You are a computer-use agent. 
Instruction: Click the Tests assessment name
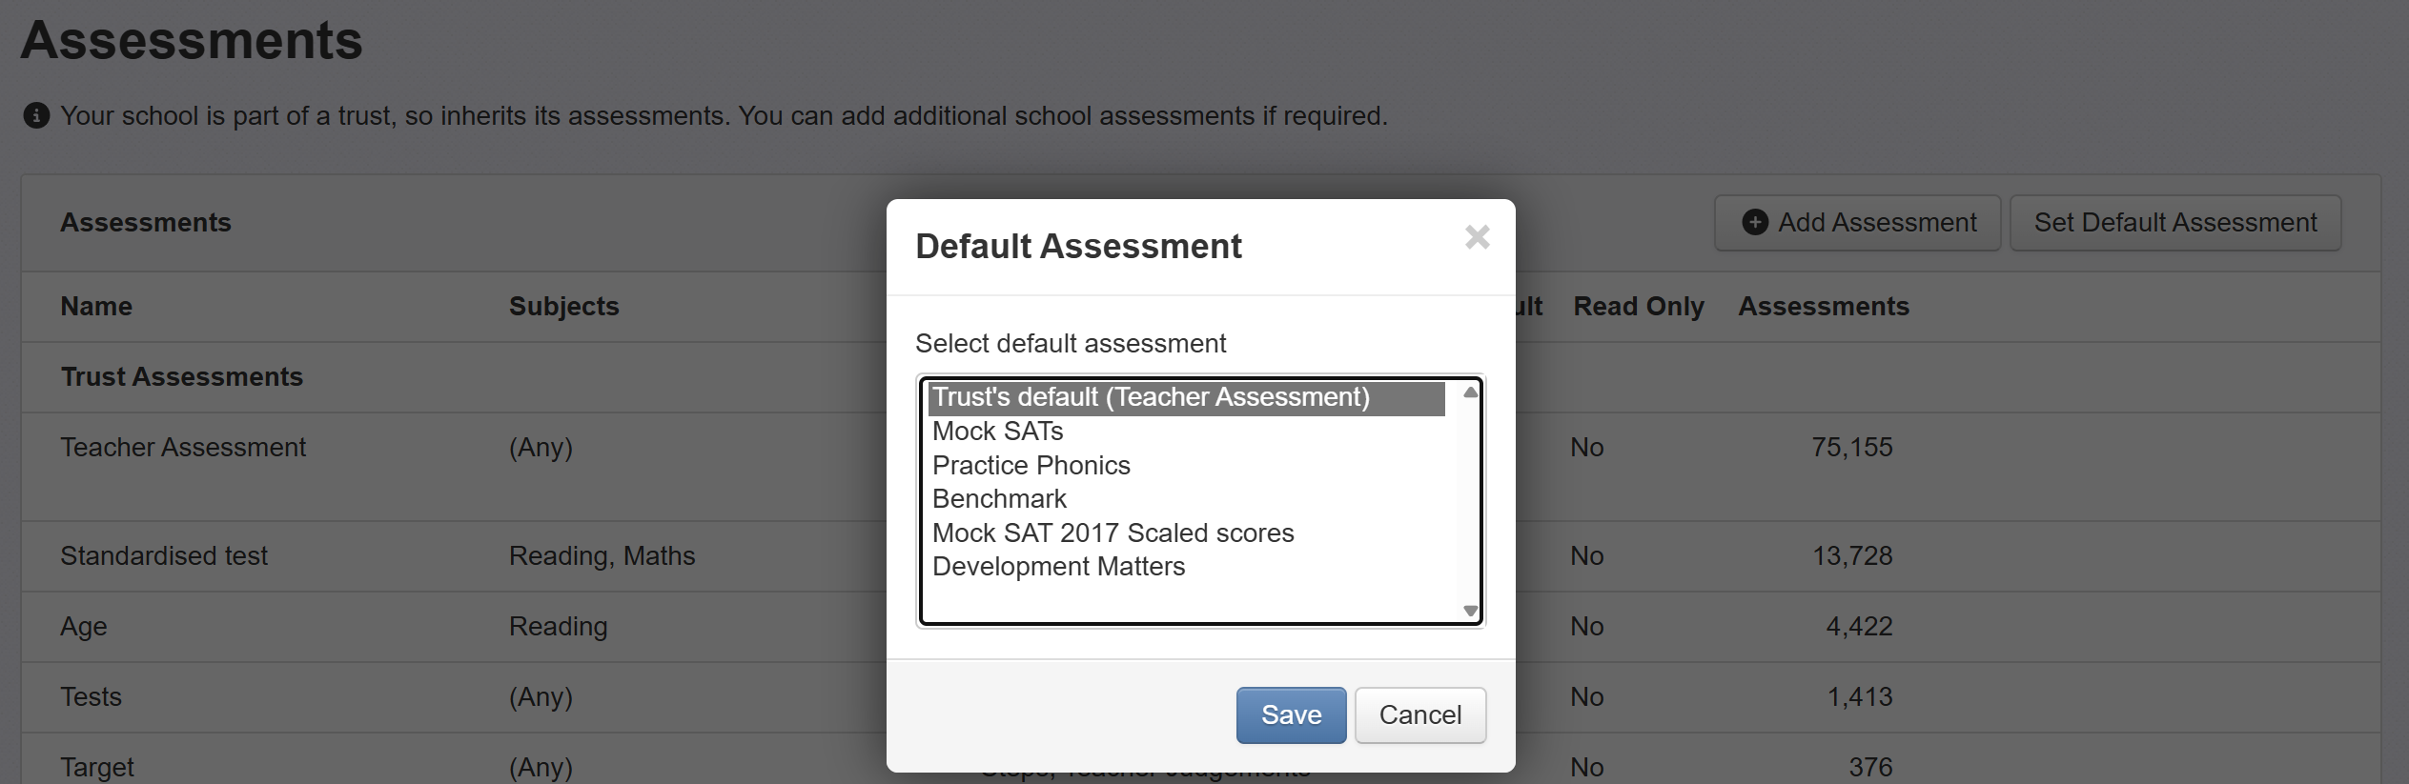pyautogui.click(x=92, y=697)
